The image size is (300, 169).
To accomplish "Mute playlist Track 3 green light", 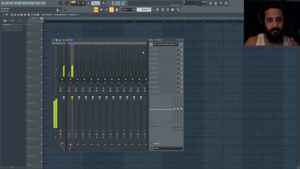I will coord(42,48).
